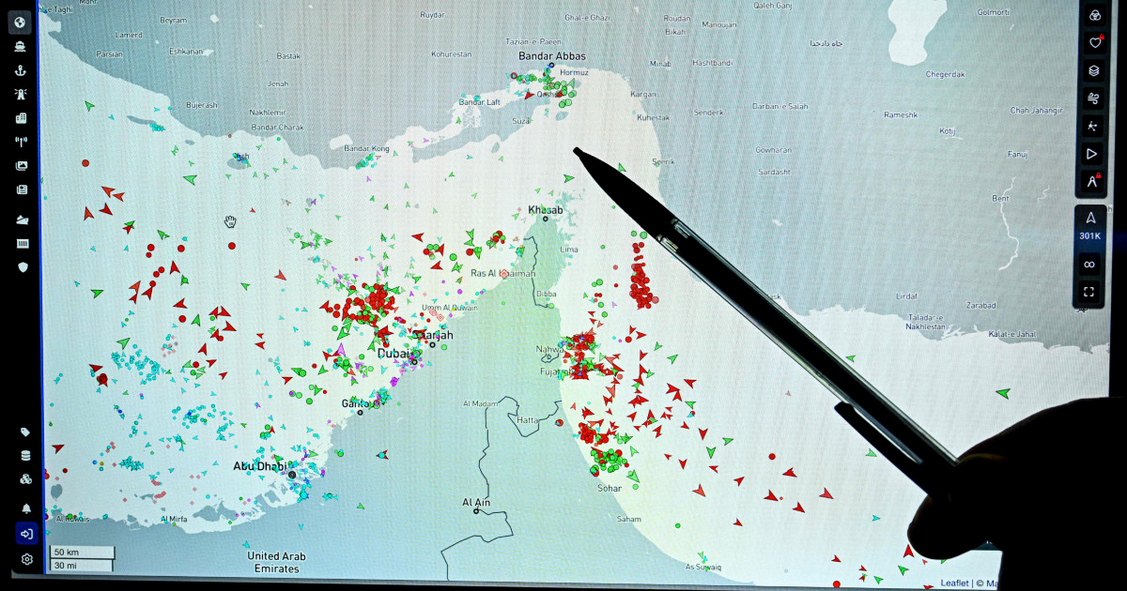
Task: Open the Vessels ship icon in sidebar
Action: coord(21,46)
